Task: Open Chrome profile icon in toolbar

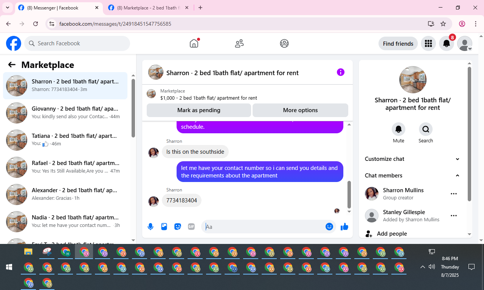Action: 462,24
